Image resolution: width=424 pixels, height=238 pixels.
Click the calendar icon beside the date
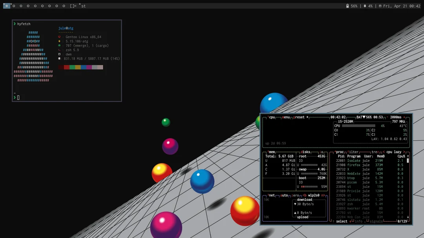point(380,6)
